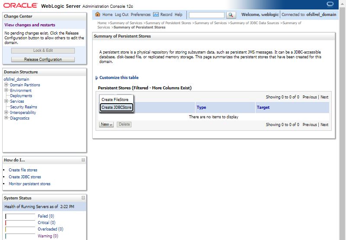Click first Summary of Persistent Stores breadcrumb
The width and height of the screenshot is (346, 240).
coord(168,23)
